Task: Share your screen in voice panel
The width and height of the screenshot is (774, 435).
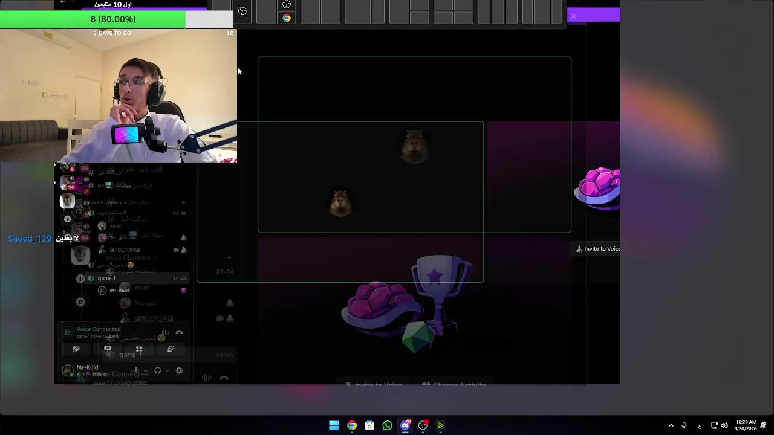Action: point(108,349)
